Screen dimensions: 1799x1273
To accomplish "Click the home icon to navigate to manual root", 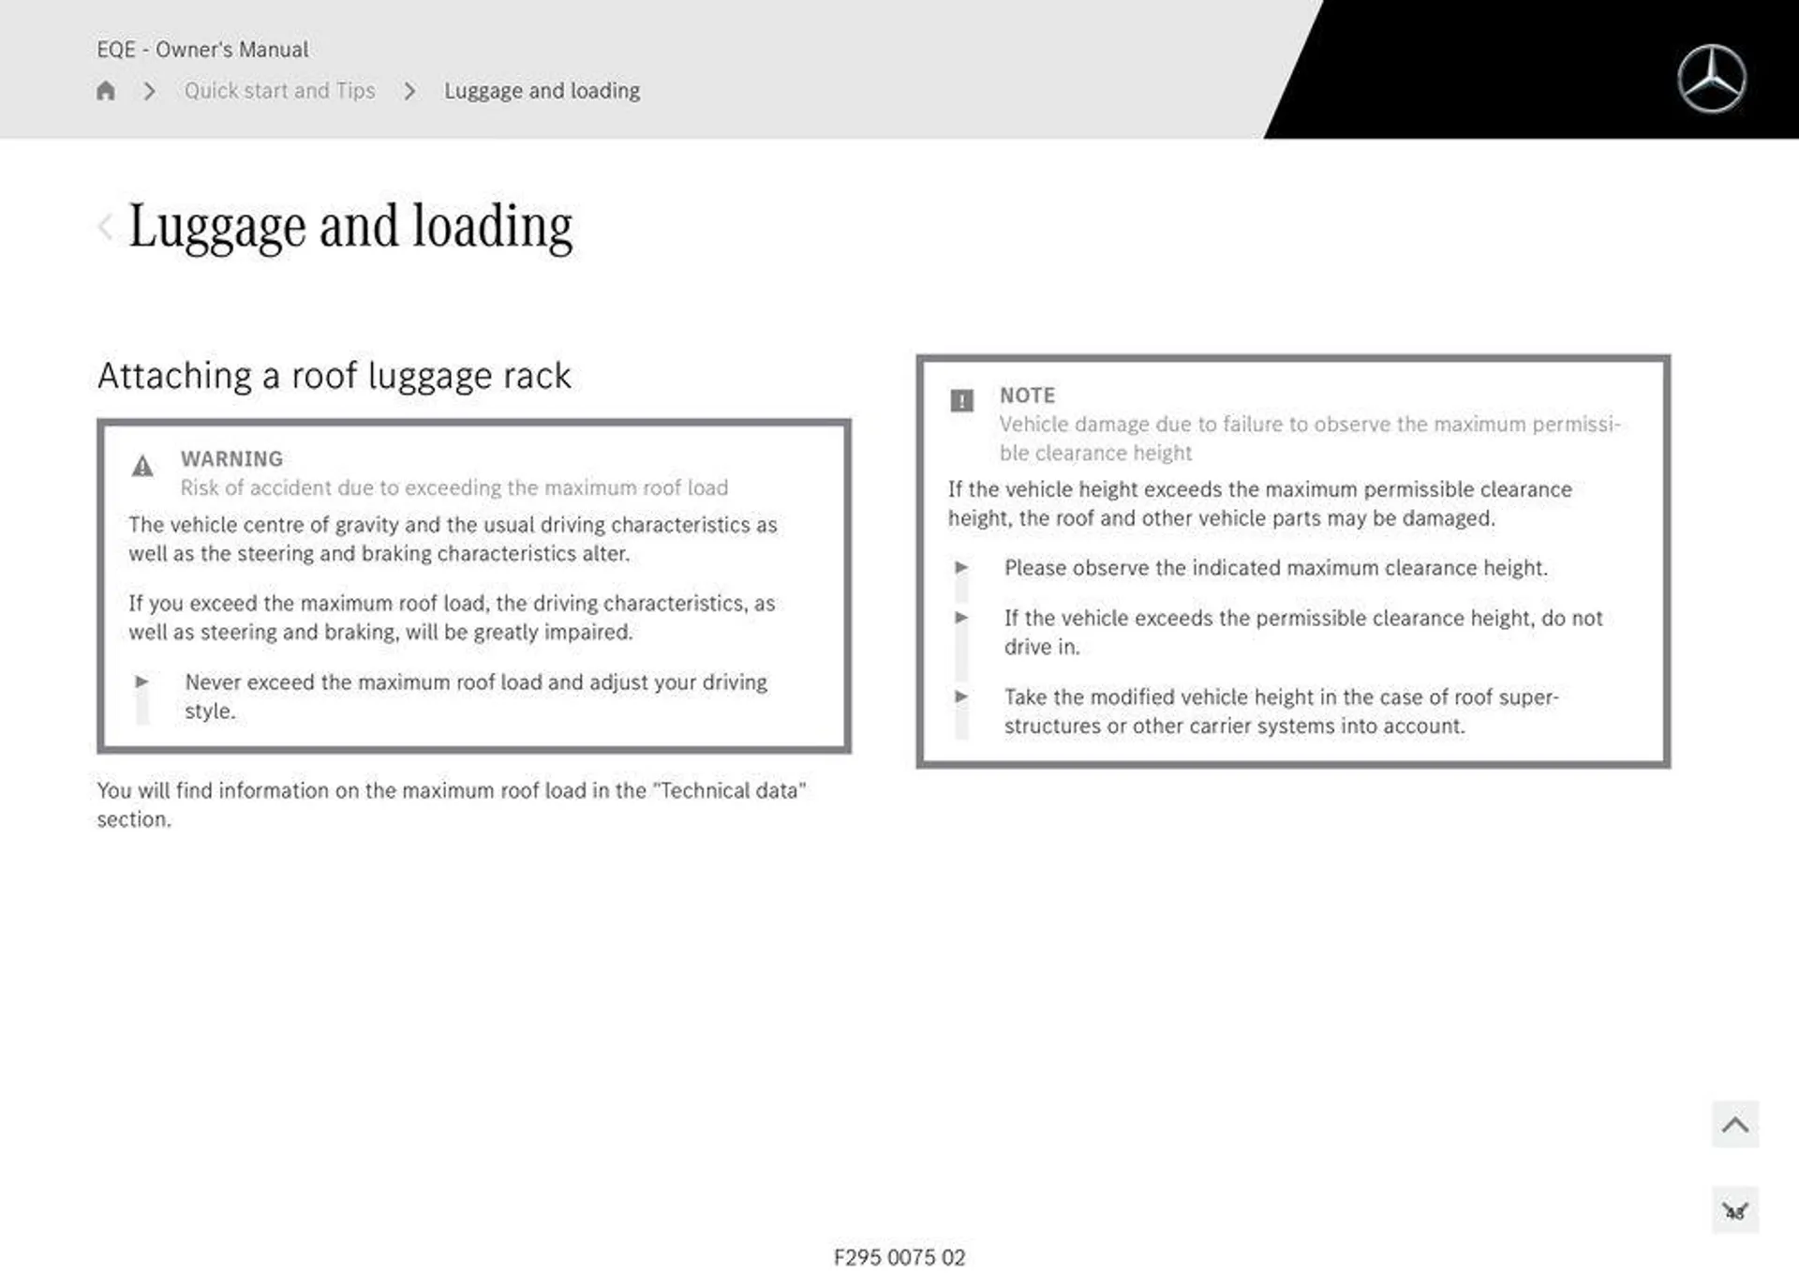I will coord(106,90).
